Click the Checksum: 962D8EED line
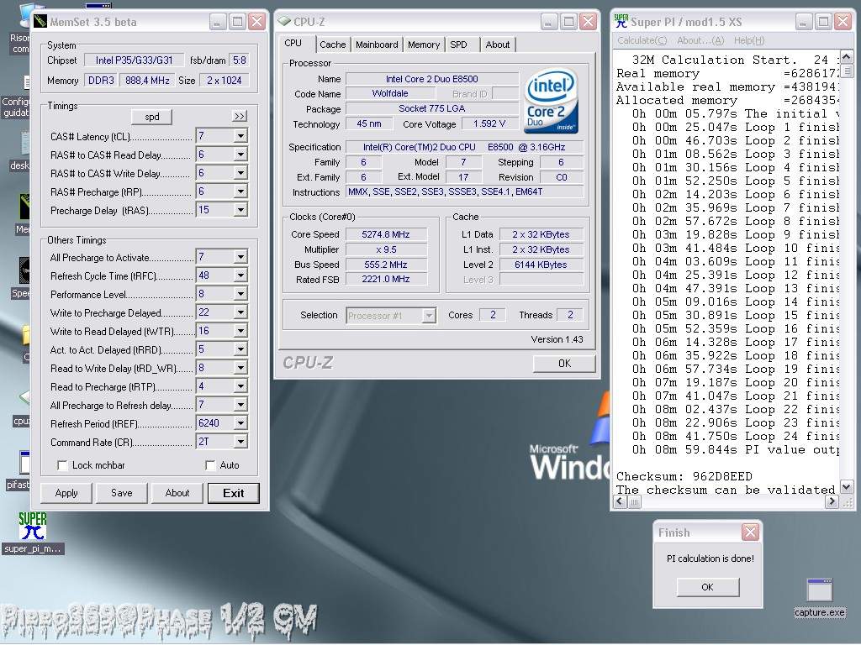Viewport: 861px width, 645px height. [x=684, y=476]
